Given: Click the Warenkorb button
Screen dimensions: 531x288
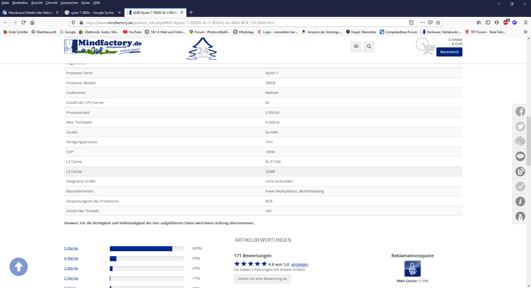Looking at the screenshot, I should tap(449, 52).
